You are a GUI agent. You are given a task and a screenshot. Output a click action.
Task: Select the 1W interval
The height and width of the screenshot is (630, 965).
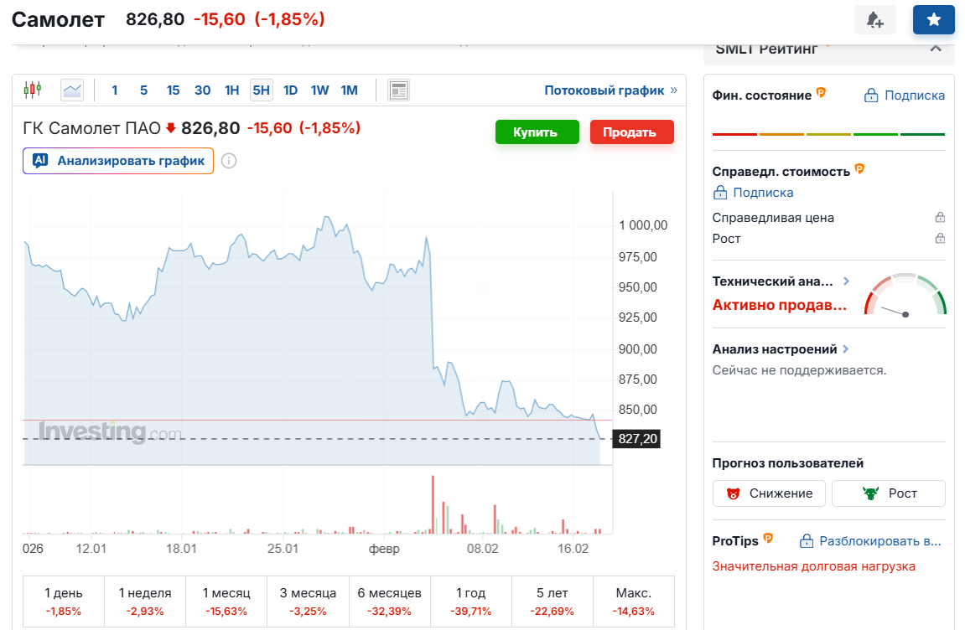[x=320, y=90]
